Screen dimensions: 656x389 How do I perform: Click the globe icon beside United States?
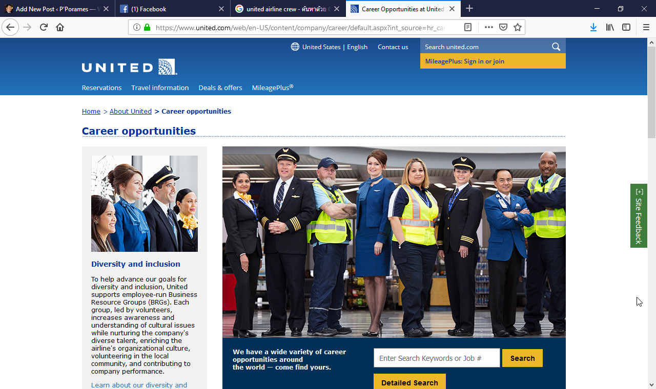pyautogui.click(x=295, y=47)
